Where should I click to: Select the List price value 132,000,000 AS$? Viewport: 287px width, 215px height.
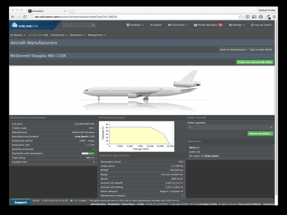[x=84, y=124]
